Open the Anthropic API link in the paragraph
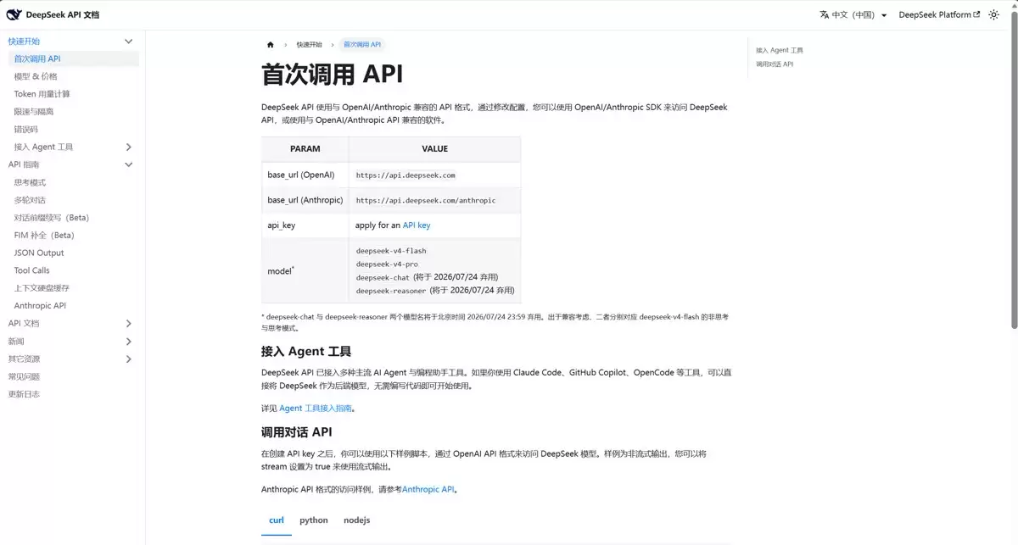Image resolution: width=1018 pixels, height=545 pixels. [x=428, y=489]
